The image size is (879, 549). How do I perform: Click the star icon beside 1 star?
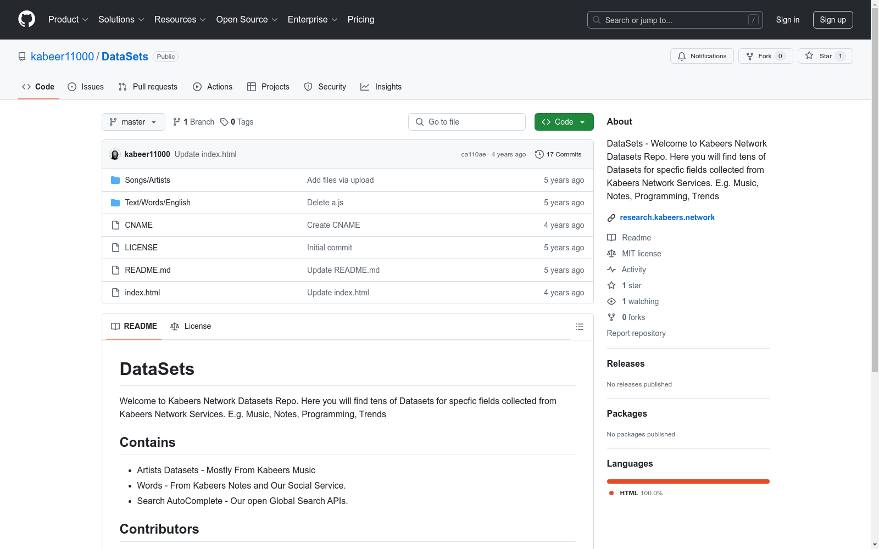pos(611,285)
